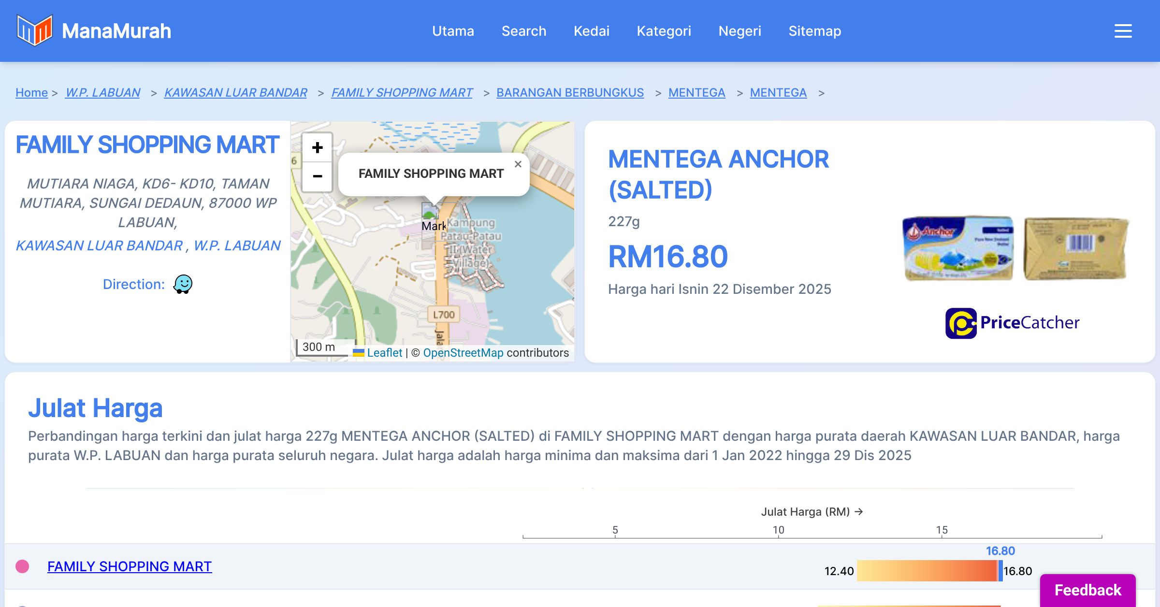Click the Feedback button
Screen dimensions: 1160x607
coord(1087,590)
